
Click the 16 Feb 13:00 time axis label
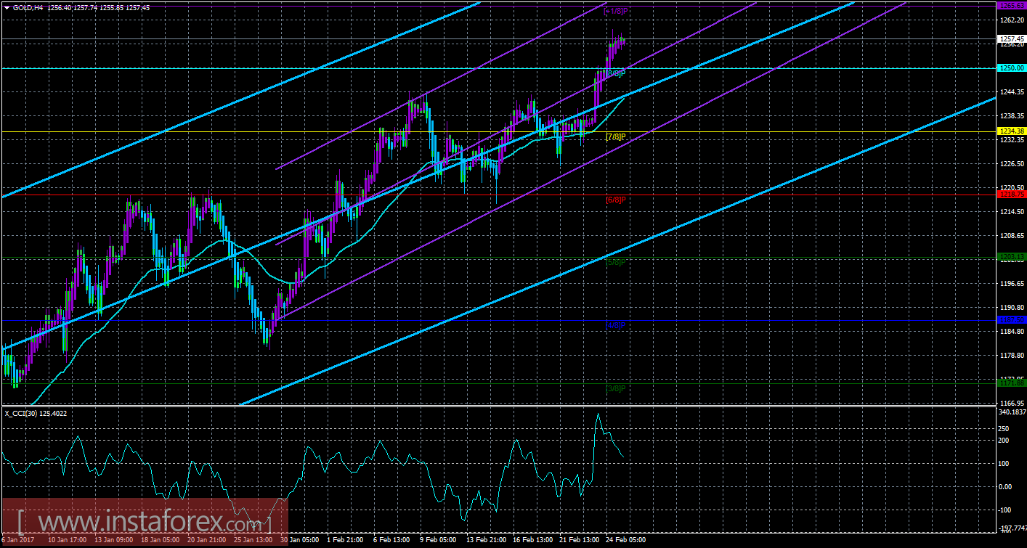click(532, 540)
